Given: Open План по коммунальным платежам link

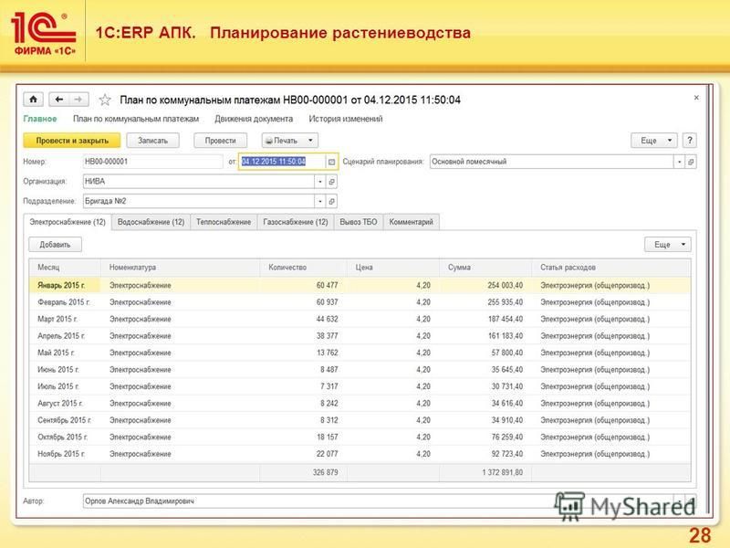Looking at the screenshot, I should pyautogui.click(x=135, y=119).
